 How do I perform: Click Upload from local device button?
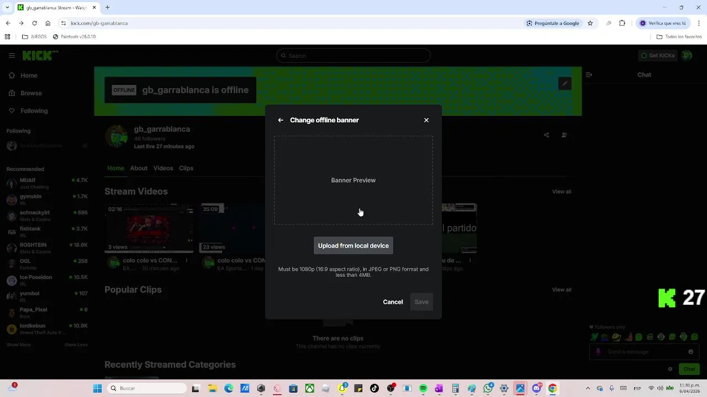tap(353, 246)
